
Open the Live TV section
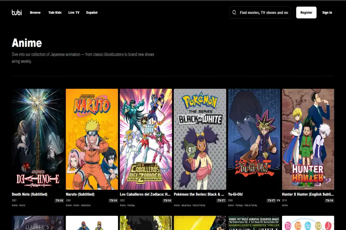point(74,13)
